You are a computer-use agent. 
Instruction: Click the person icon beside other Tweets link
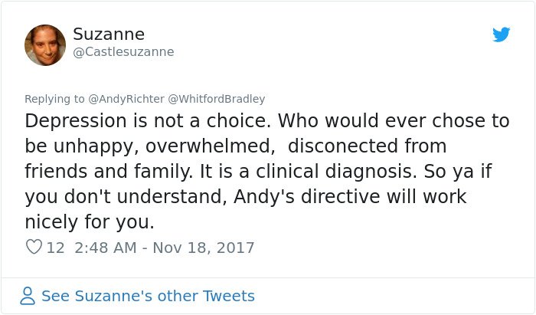pos(28,296)
